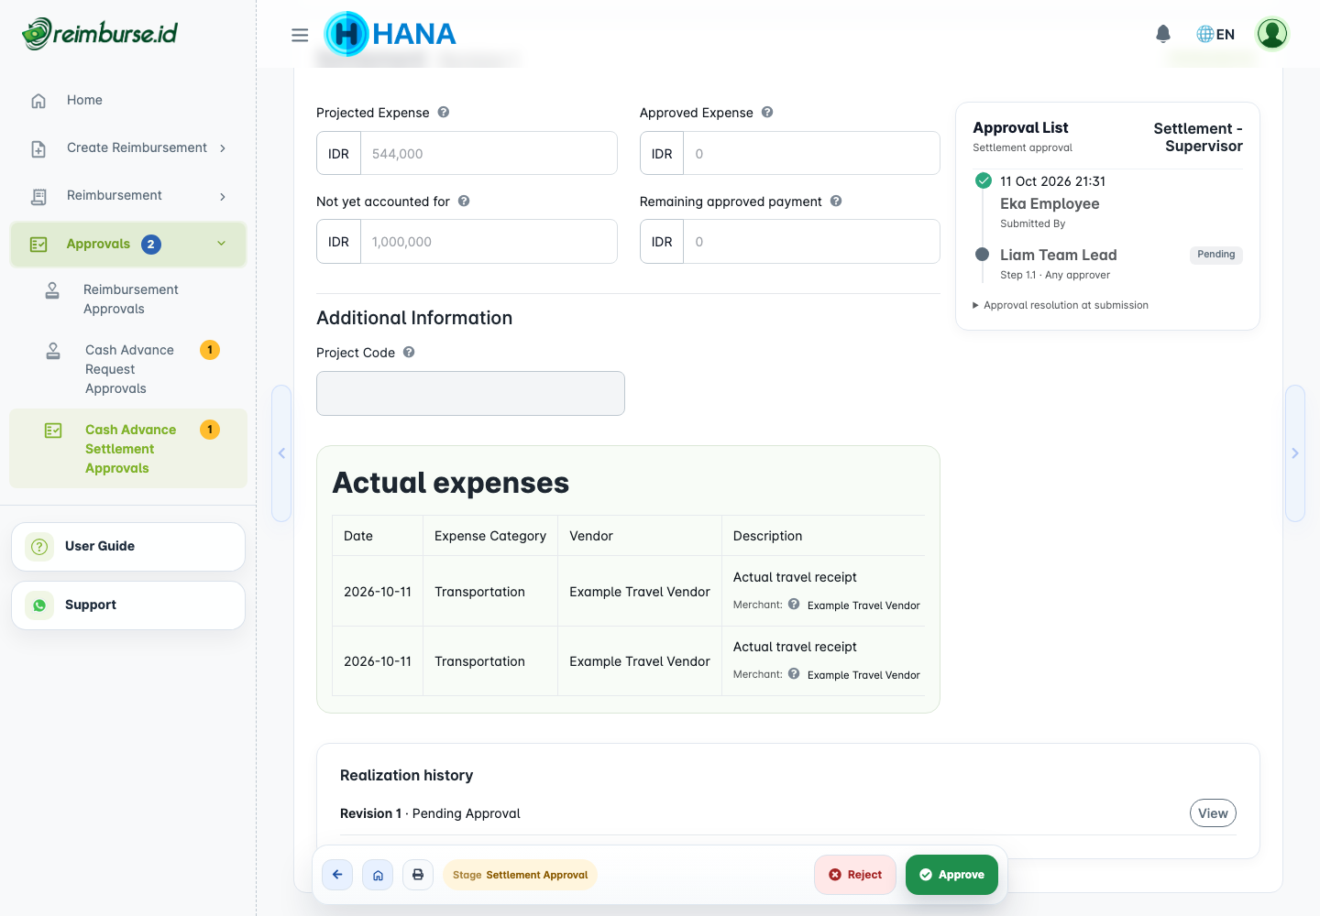Select Cash Advance Settlement Approvals

128,448
